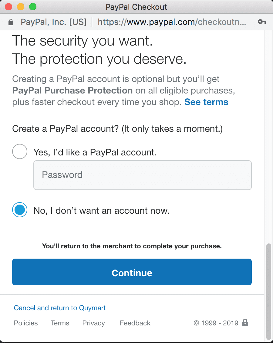This screenshot has height=343, width=273.
Task: Click Cancel and return to Quymart
Action: tap(60, 308)
